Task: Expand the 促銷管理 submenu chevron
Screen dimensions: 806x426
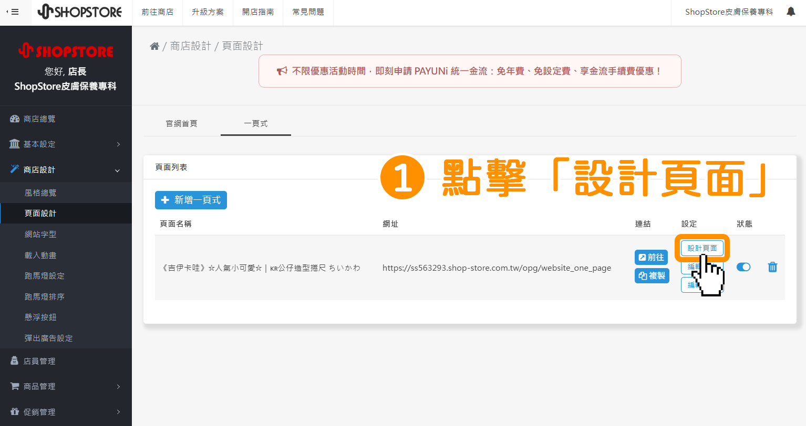Action: (x=118, y=412)
